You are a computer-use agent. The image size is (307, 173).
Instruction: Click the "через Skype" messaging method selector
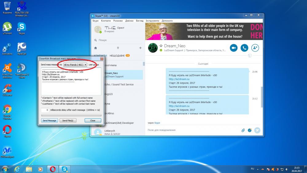pos(154,123)
